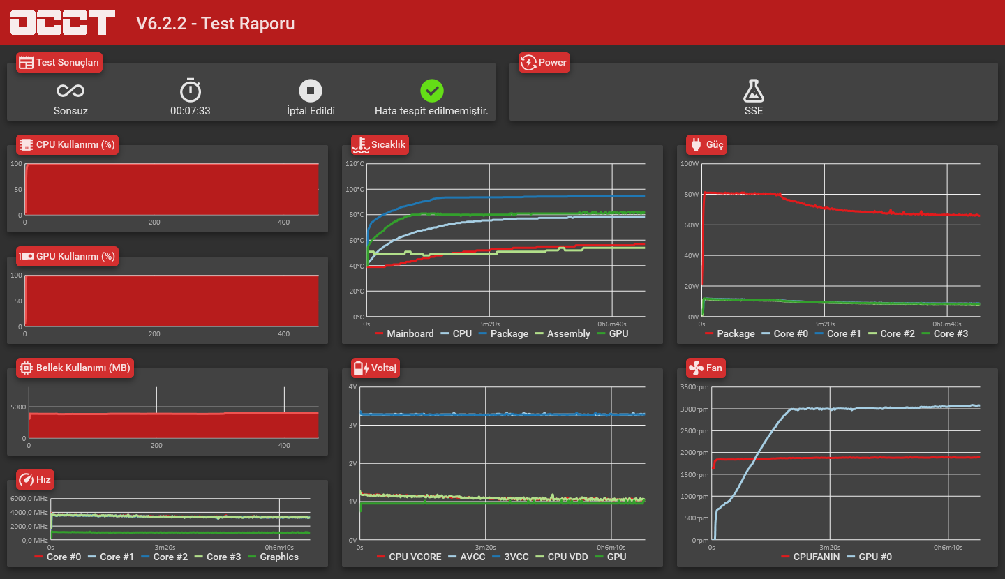Image resolution: width=1005 pixels, height=579 pixels.
Task: Toggle Graphics series in speed legend
Action: click(x=273, y=557)
